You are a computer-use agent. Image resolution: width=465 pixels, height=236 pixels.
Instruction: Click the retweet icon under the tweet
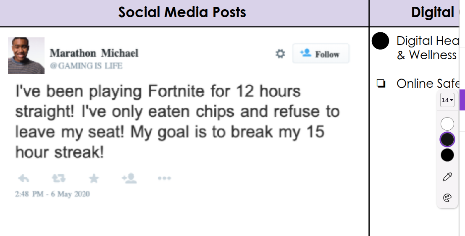click(58, 179)
